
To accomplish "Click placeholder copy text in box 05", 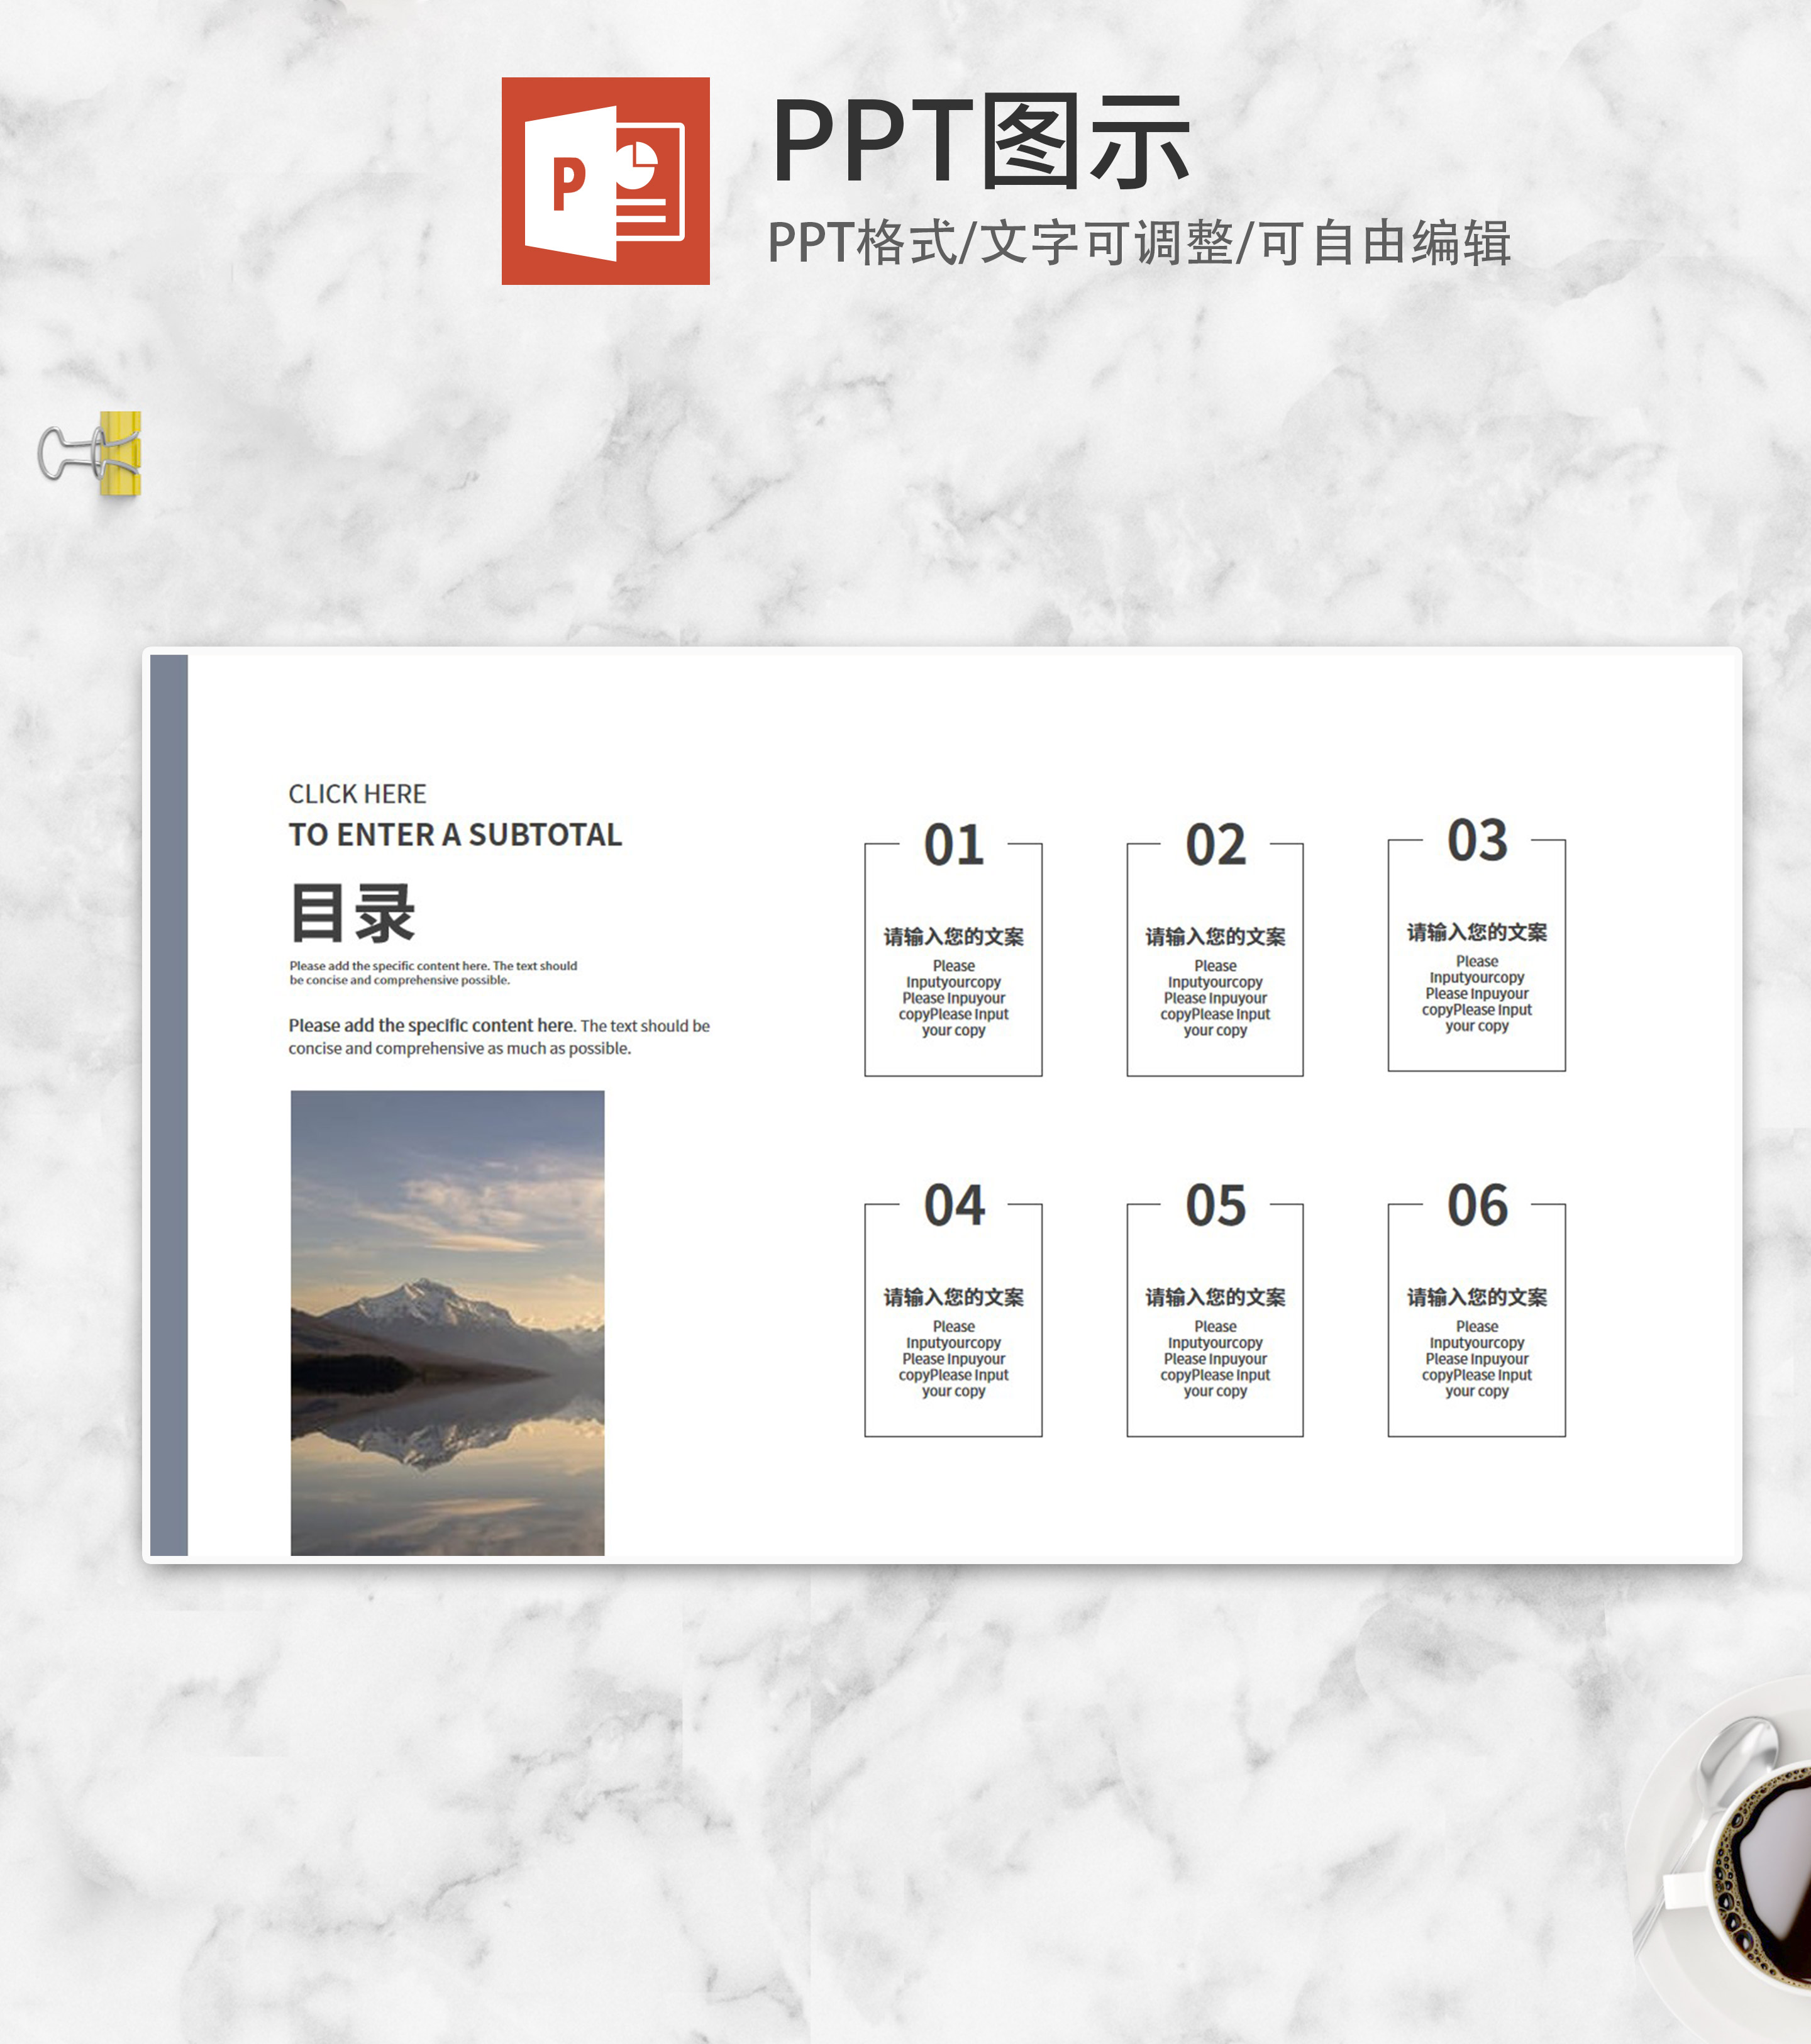I will [1215, 1359].
